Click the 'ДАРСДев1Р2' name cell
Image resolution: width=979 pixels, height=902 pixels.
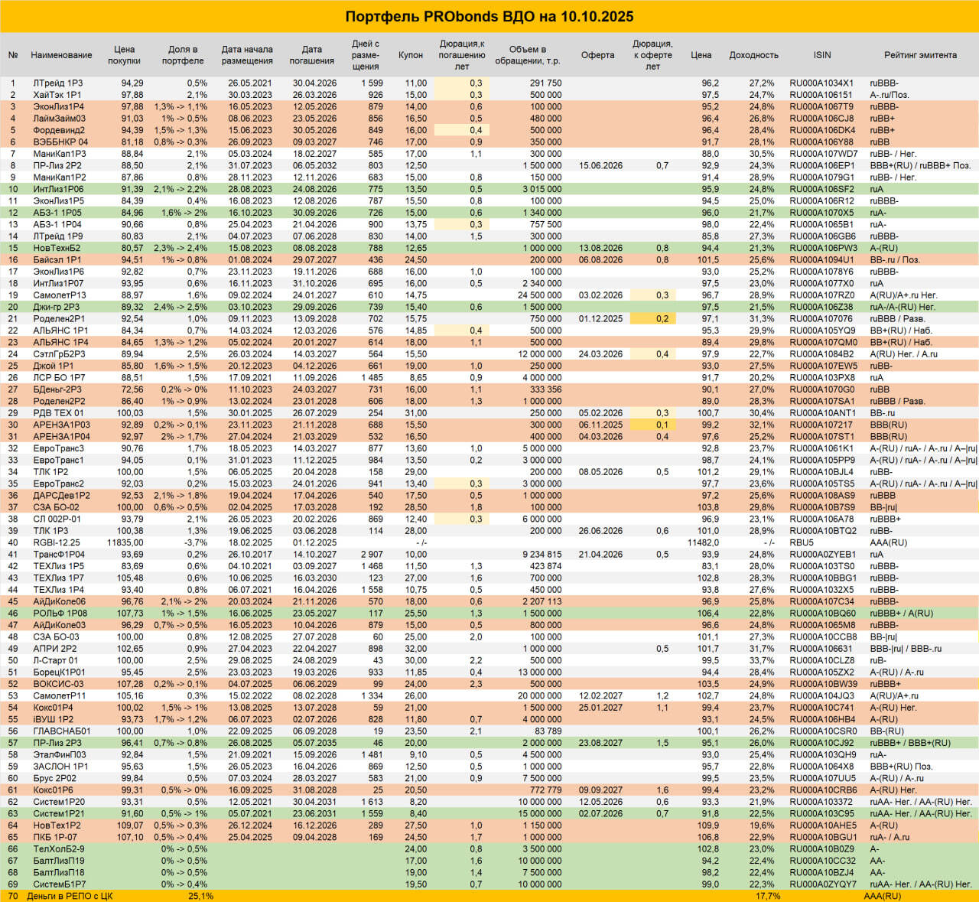(x=61, y=496)
